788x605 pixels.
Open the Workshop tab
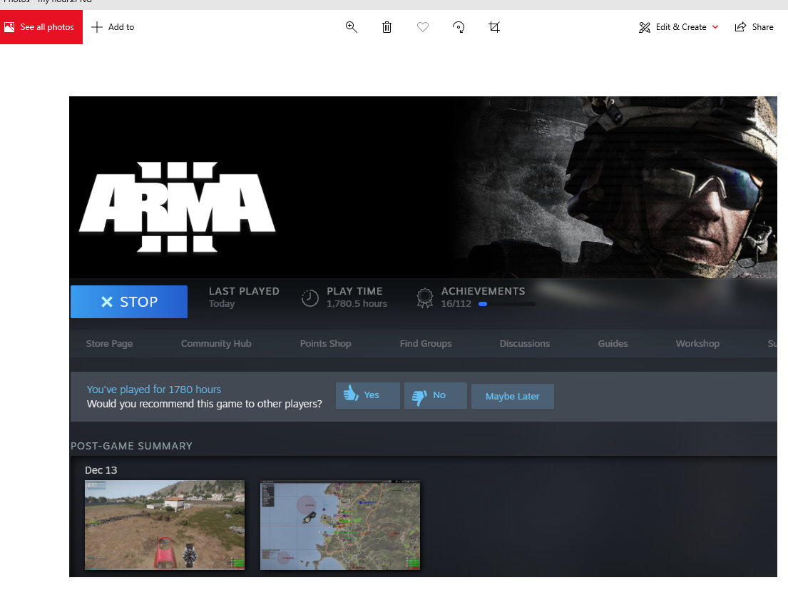697,343
